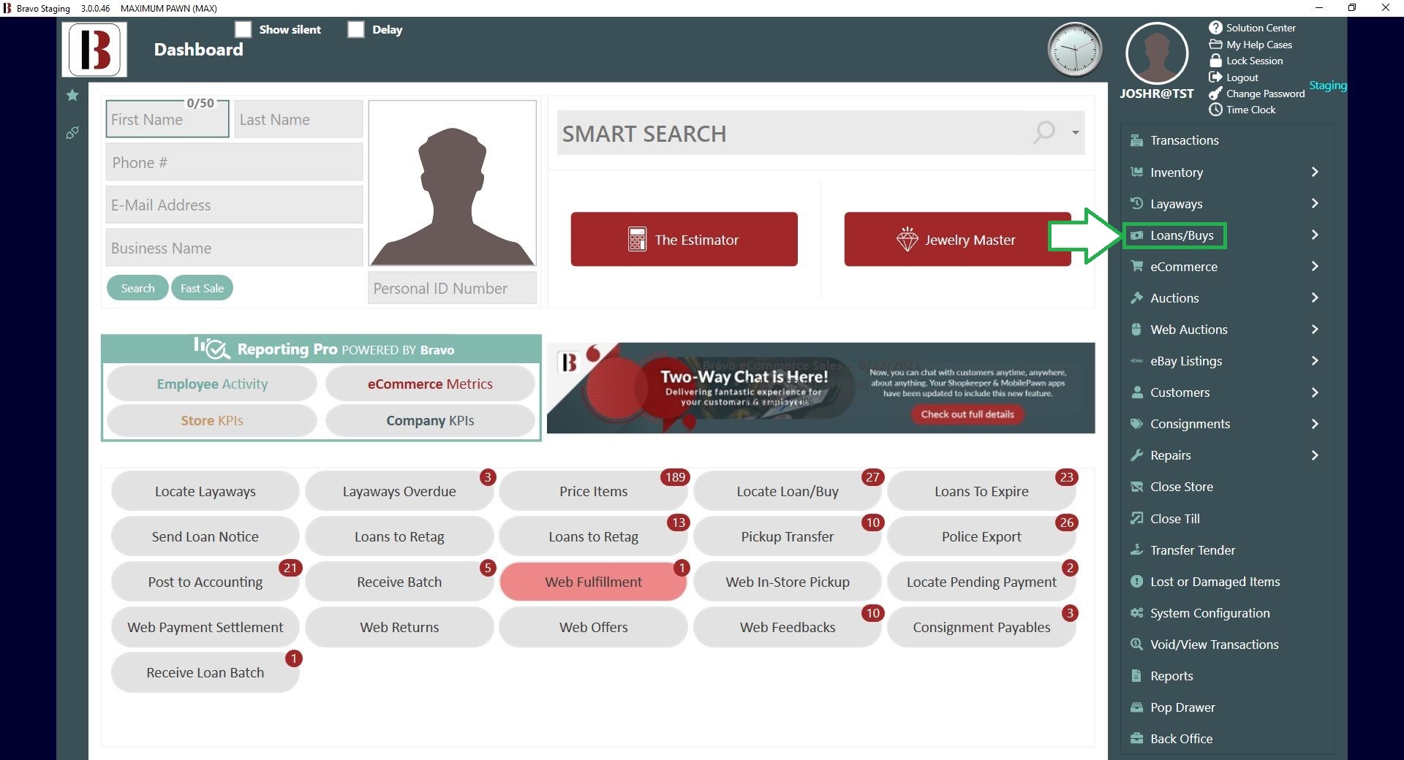1404x760 pixels.
Task: Open Jewelry Master
Action: [957, 239]
